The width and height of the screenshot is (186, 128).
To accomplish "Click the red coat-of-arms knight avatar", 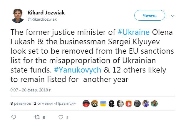I will tap(129, 103).
